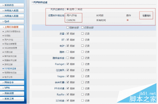Open 电子公告 page
158x104 pixels.
9,77
